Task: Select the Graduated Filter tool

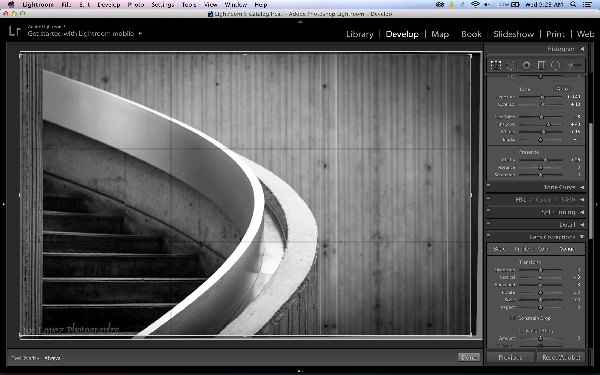Action: point(541,65)
